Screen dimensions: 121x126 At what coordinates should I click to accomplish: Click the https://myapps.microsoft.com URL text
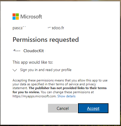click(35, 96)
